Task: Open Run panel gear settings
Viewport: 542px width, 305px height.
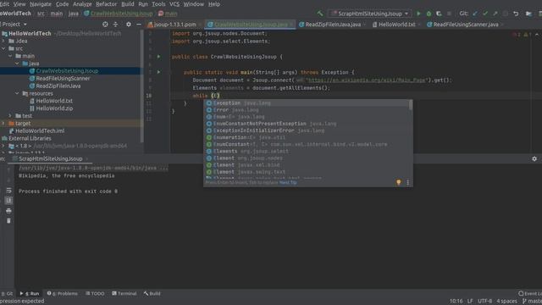Action: [534, 158]
